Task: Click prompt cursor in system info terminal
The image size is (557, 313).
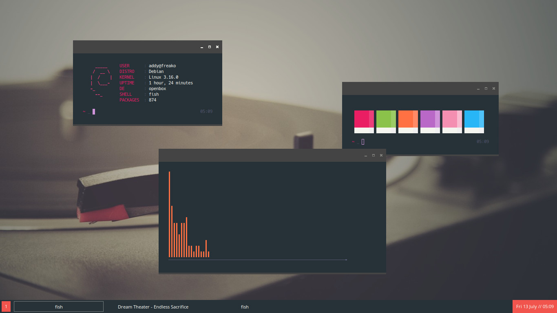Action: tap(94, 112)
